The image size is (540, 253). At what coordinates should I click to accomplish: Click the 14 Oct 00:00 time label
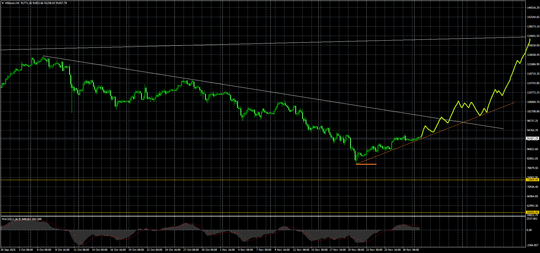tap(100, 250)
